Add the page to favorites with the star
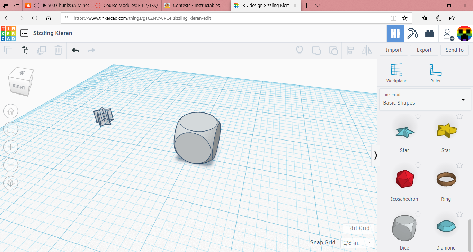The image size is (473, 252). tap(404, 18)
